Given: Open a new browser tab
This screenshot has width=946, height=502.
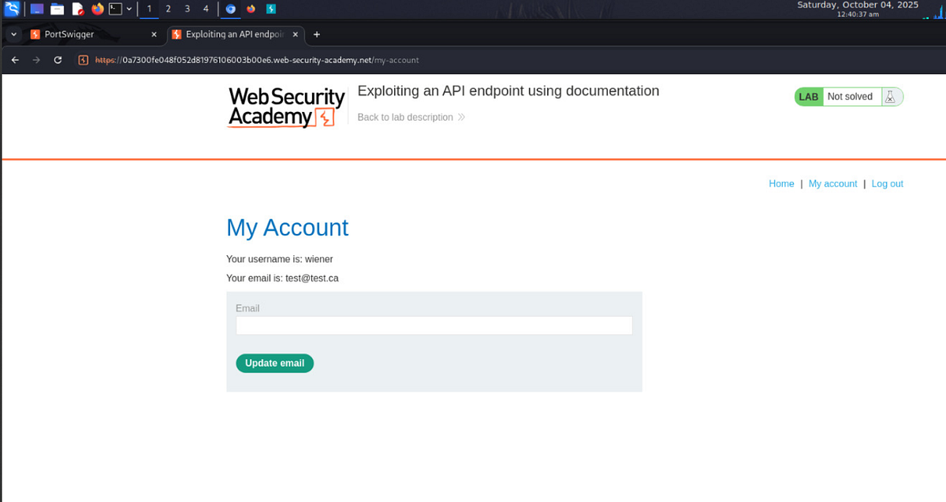Looking at the screenshot, I should [317, 35].
